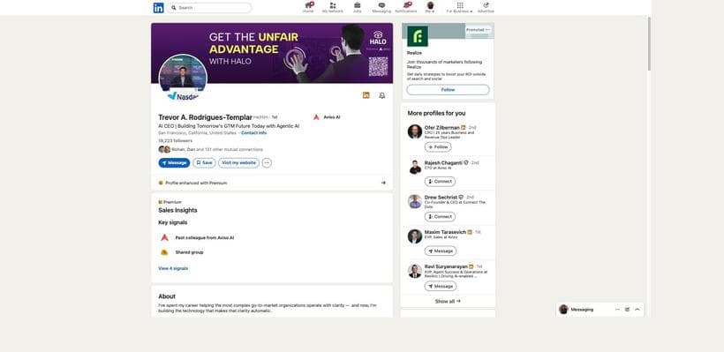The height and width of the screenshot is (352, 724).
Task: Open Ravi Suryanarayan's profile
Action: 446,266
